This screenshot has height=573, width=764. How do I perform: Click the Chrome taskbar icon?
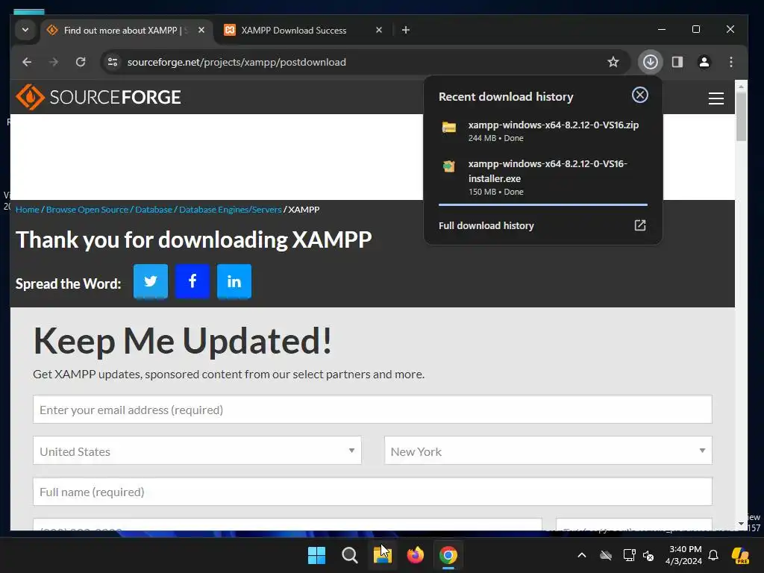pyautogui.click(x=448, y=555)
